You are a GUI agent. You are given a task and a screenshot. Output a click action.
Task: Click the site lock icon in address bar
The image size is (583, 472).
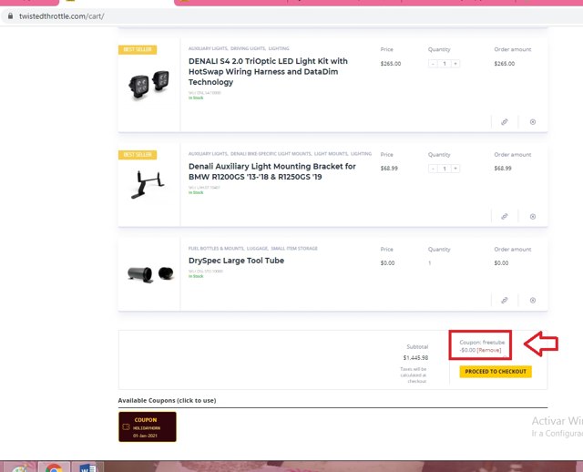tap(10, 16)
